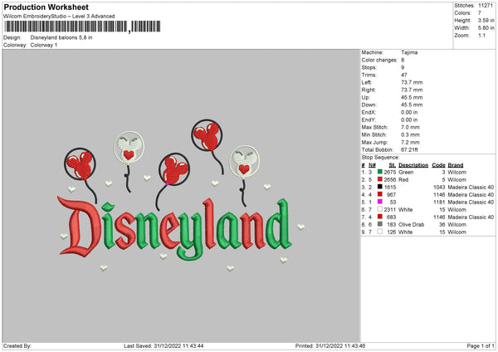Click the Code column header
The height and width of the screenshot is (352, 498).
coord(438,165)
